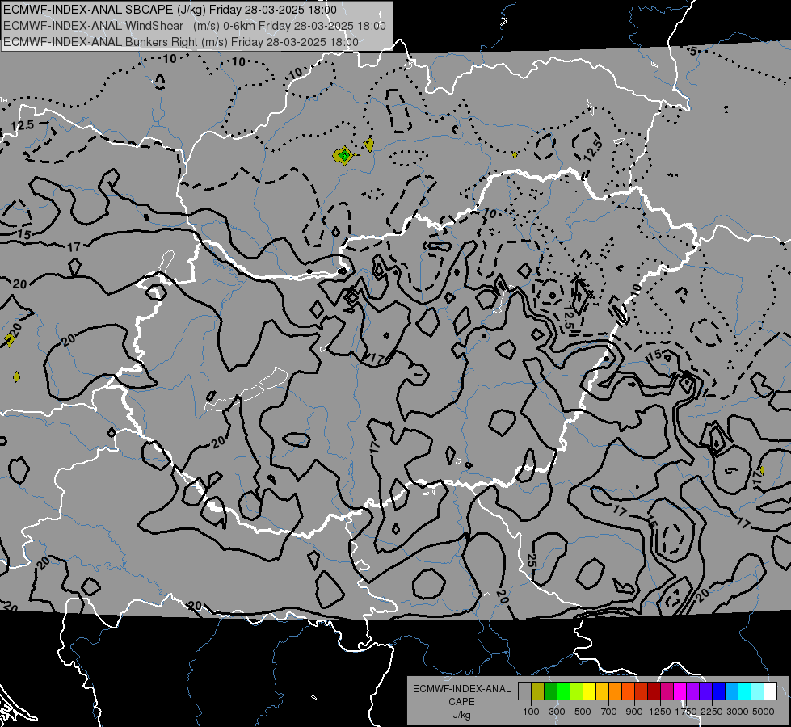Click the 700 tick label in legend

pyautogui.click(x=608, y=712)
